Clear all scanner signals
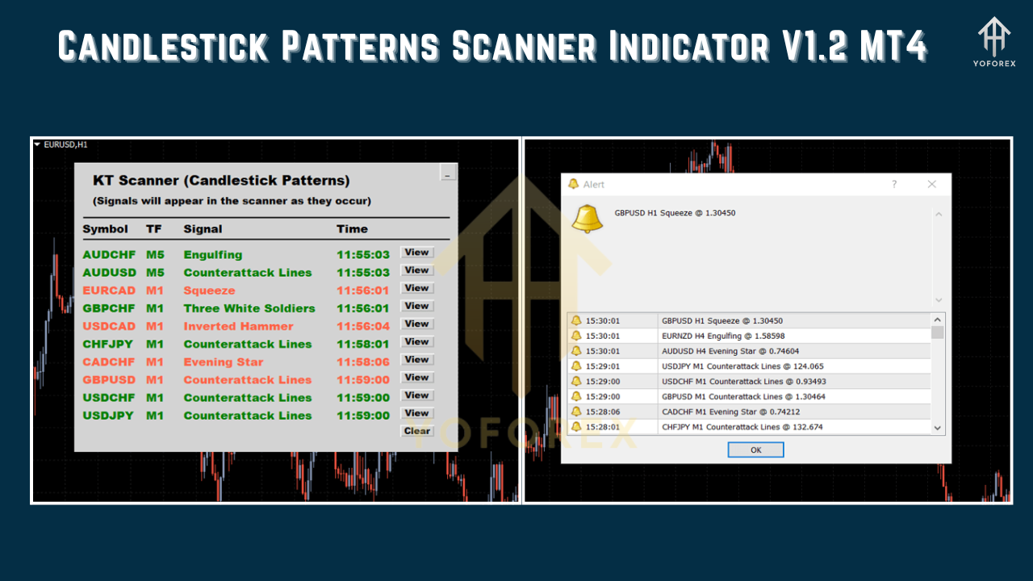The height and width of the screenshot is (581, 1033). [416, 431]
